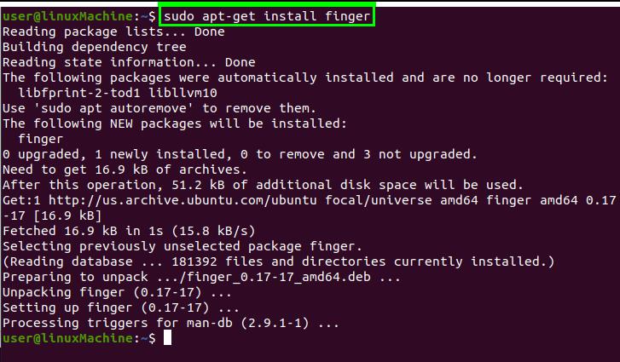Screen dimensions: 620x362
Task: Click the 'Fetched 16.9 kB in 1s' line
Action: coord(129,231)
